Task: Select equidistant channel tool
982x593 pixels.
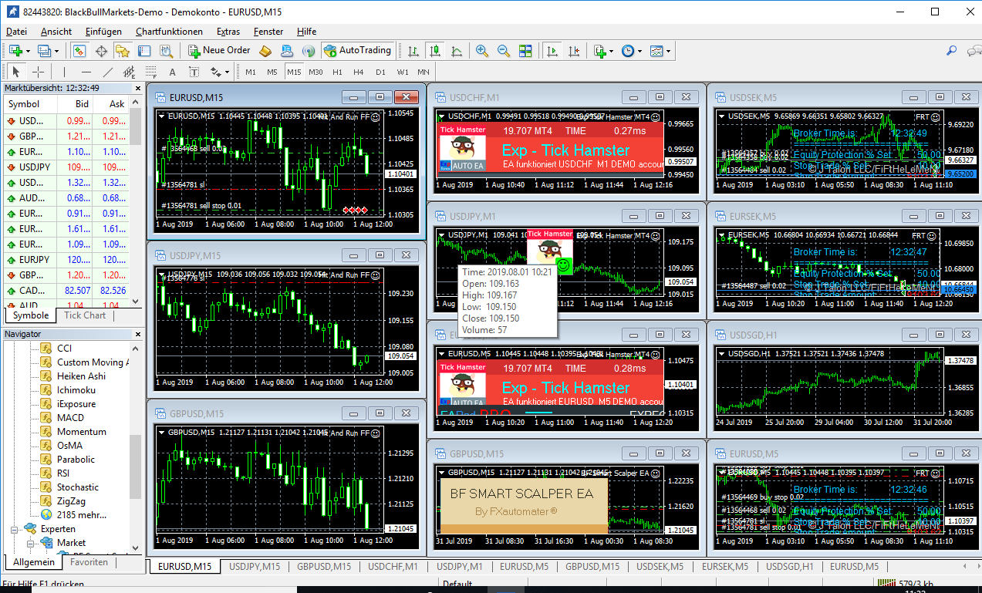Action: [x=129, y=72]
